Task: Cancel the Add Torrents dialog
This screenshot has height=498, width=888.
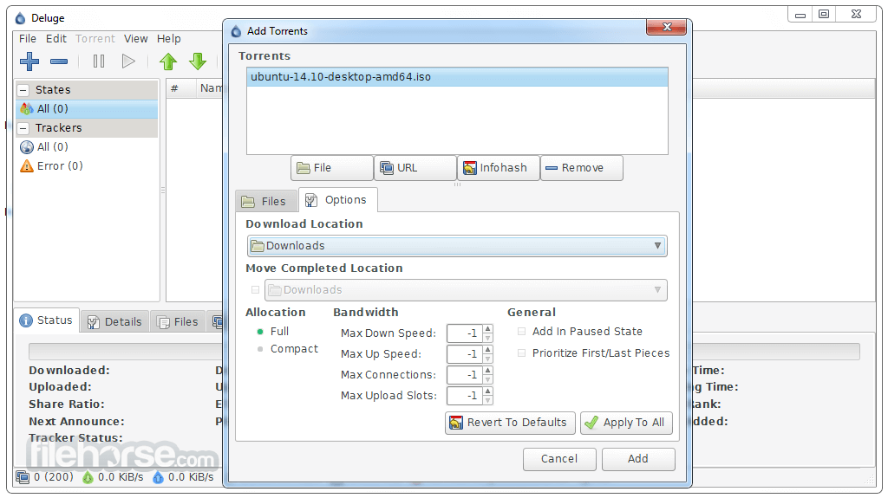Action: click(x=559, y=459)
